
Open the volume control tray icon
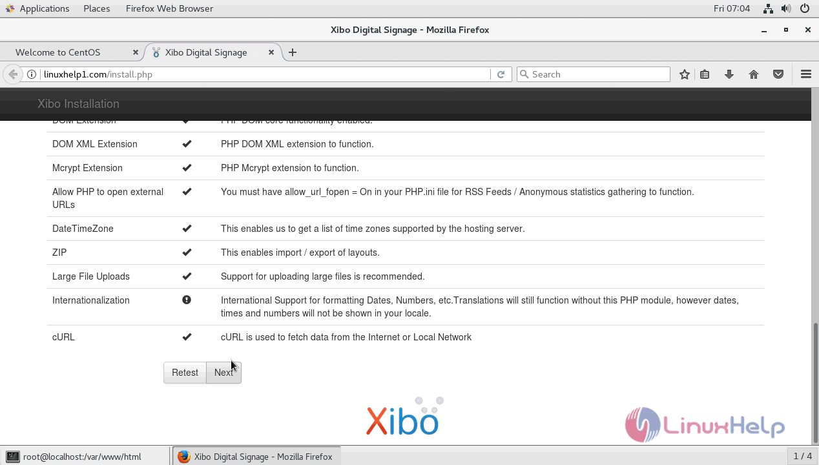[x=786, y=8]
